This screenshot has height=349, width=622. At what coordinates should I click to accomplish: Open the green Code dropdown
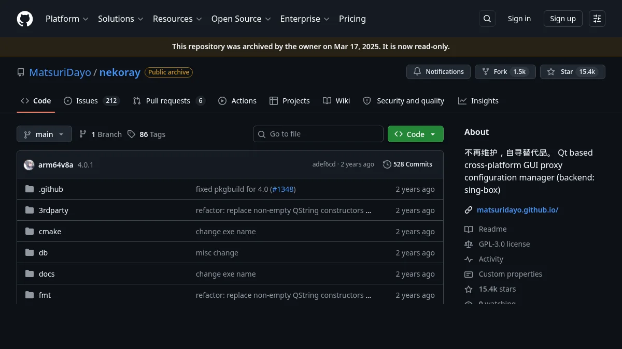tap(416, 134)
